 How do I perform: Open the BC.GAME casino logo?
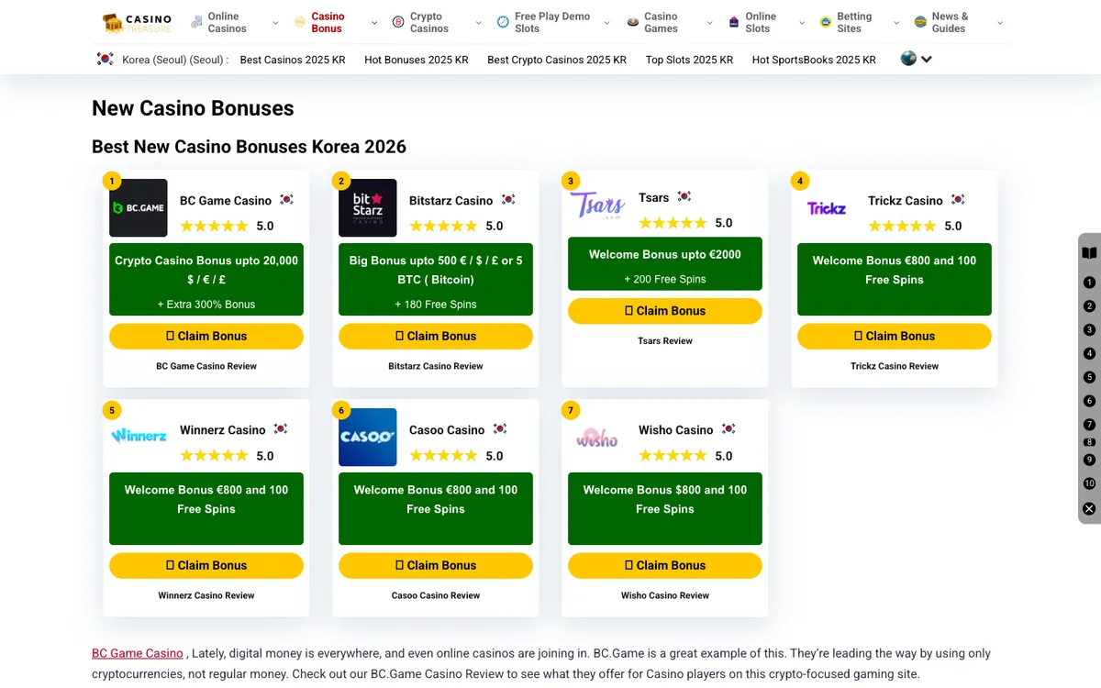click(x=139, y=207)
